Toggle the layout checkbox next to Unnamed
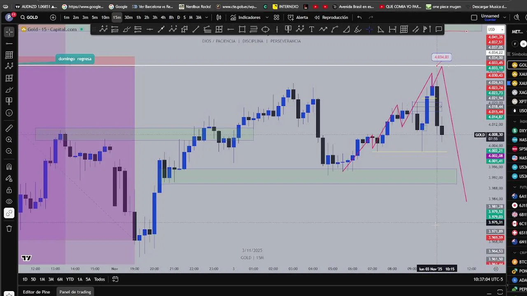This screenshot has width=527, height=296. [x=474, y=17]
